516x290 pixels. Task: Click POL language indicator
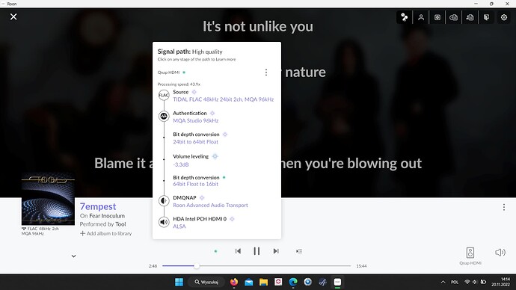[455, 282]
